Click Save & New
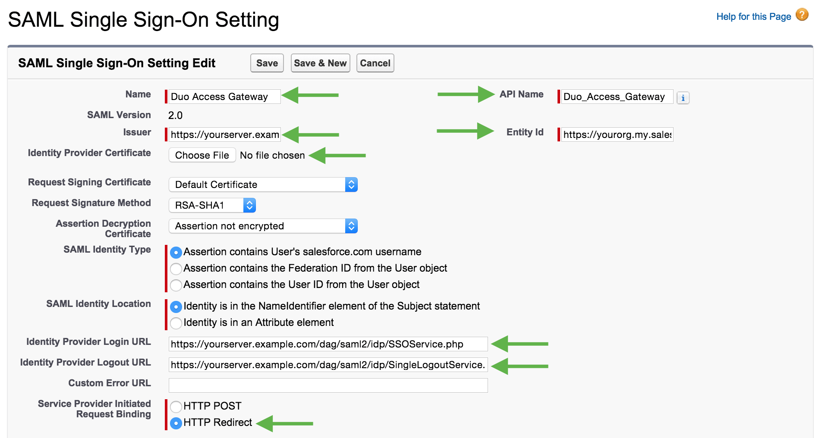Image resolution: width=819 pixels, height=438 pixels. point(320,63)
